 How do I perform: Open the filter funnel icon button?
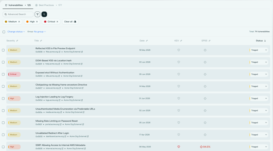coord(37,14)
